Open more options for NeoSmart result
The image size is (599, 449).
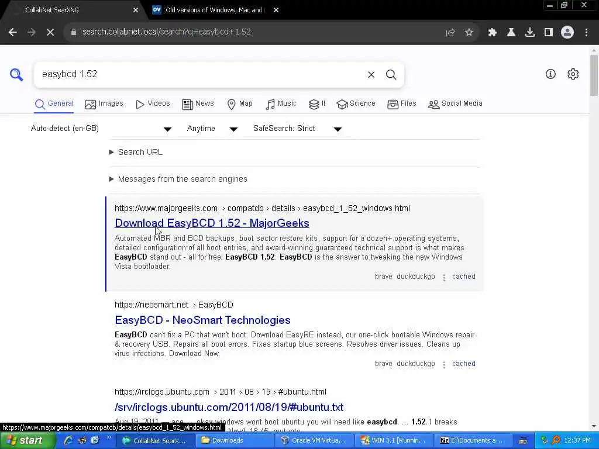tap(444, 365)
